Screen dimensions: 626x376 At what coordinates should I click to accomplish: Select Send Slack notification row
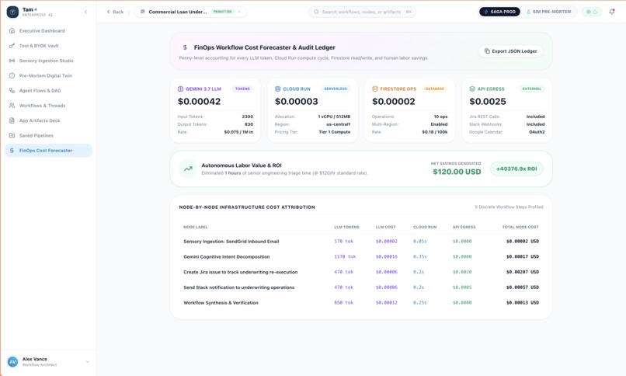[361, 287]
